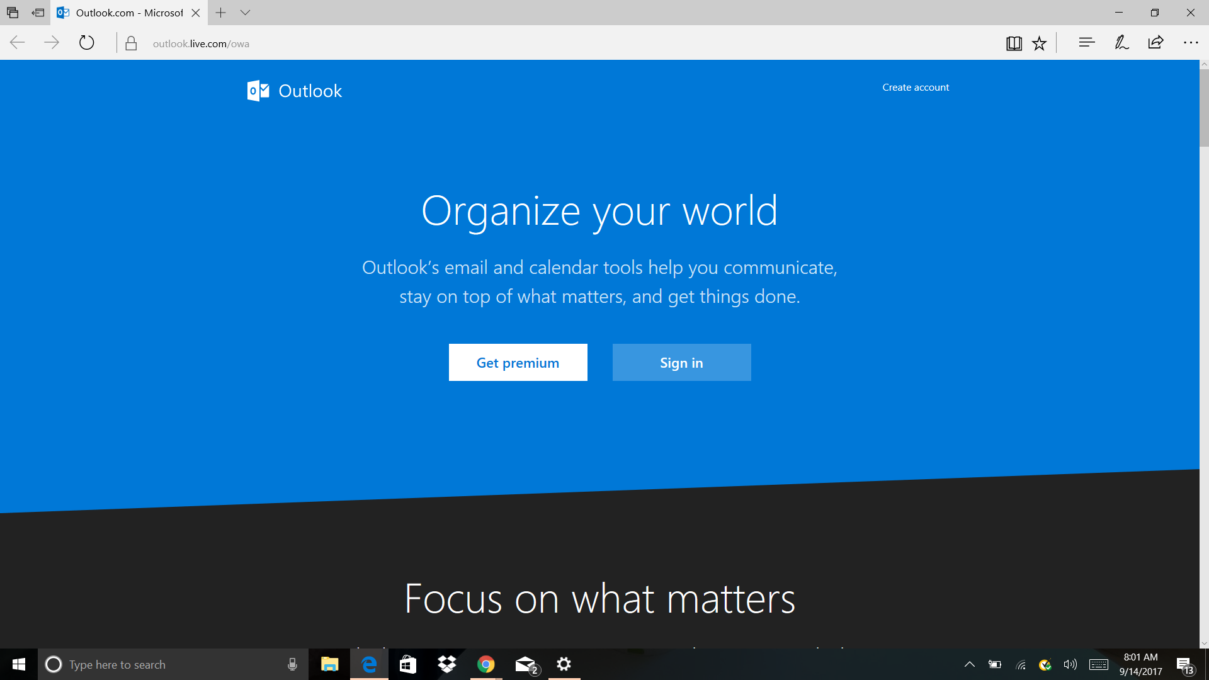This screenshot has width=1209, height=680.
Task: Click the page vertical scrollbar thumb
Action: (x=1204, y=107)
